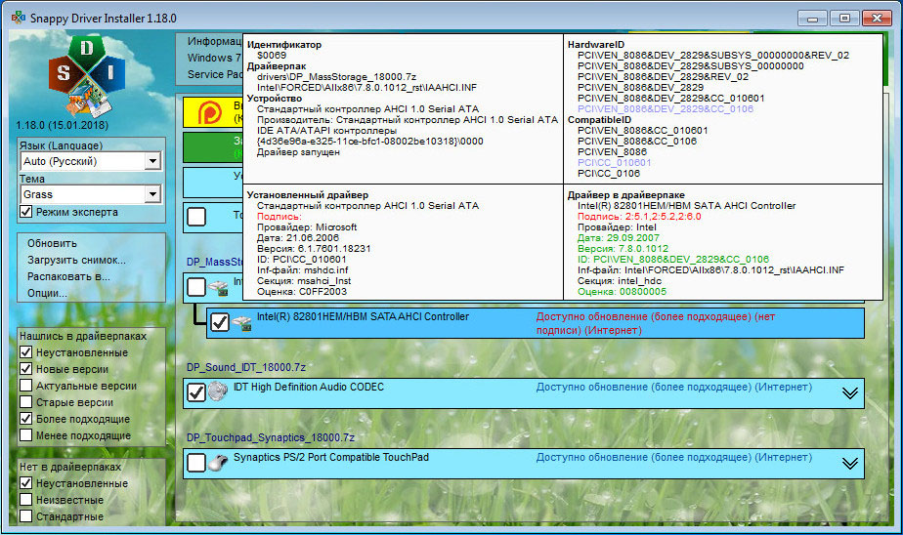The width and height of the screenshot is (903, 535).
Task: Enable the Менее подходящие filter
Action: click(26, 435)
